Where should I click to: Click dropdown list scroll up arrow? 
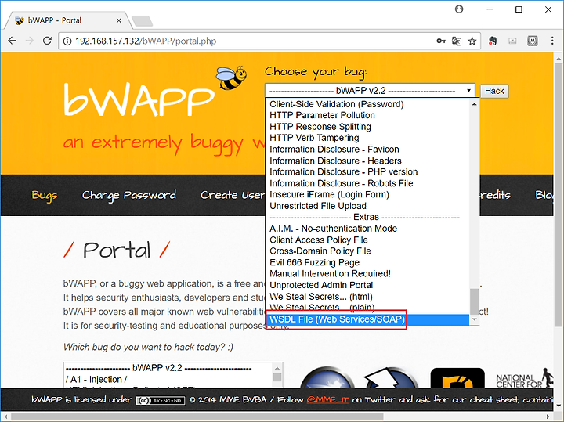click(474, 104)
